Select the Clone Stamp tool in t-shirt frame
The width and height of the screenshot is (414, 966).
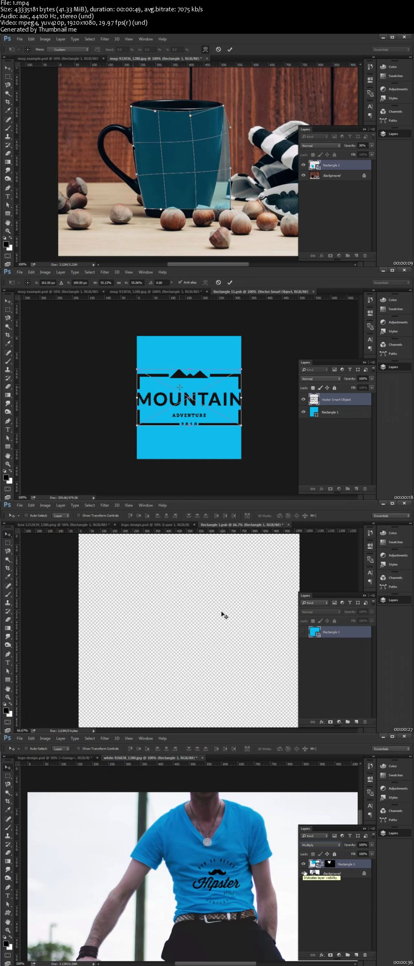[x=8, y=836]
